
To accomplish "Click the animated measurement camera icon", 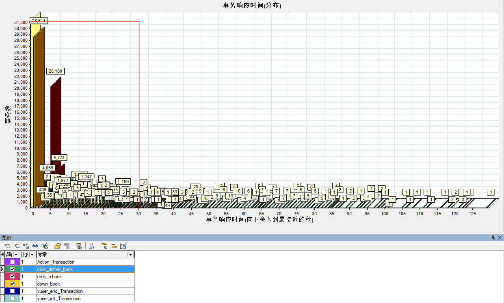I will [79, 245].
